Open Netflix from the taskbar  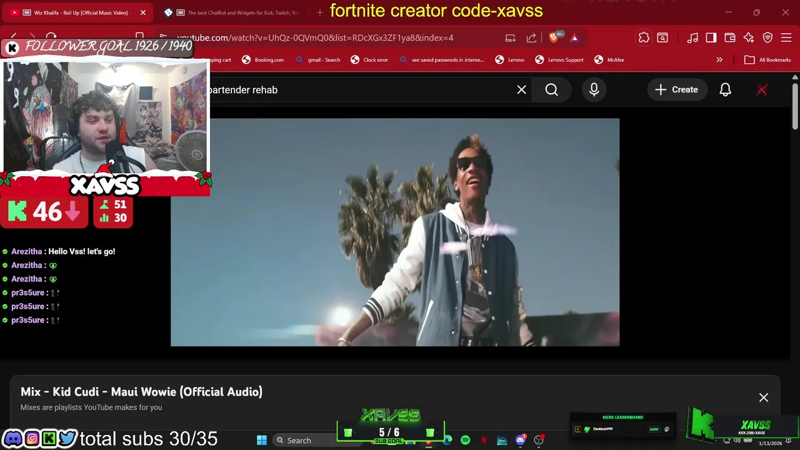click(x=484, y=440)
